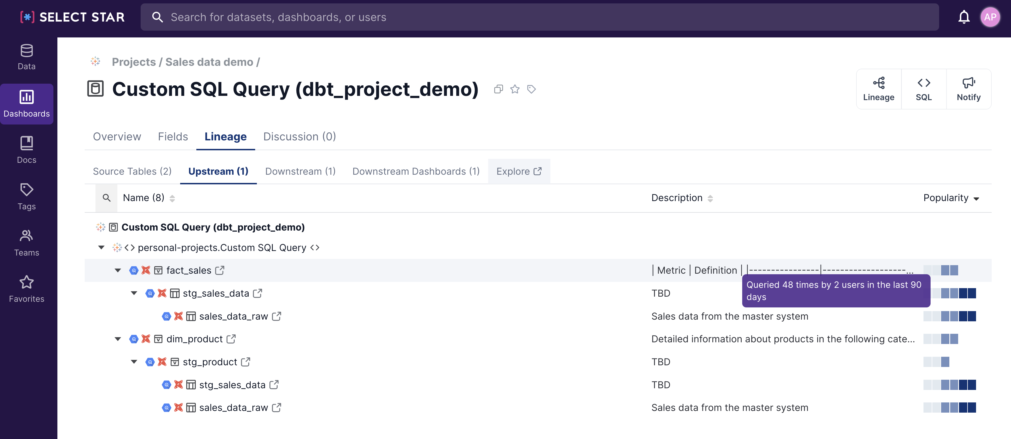This screenshot has width=1011, height=439.
Task: Collapse the stg_product tree node
Action: pos(134,362)
